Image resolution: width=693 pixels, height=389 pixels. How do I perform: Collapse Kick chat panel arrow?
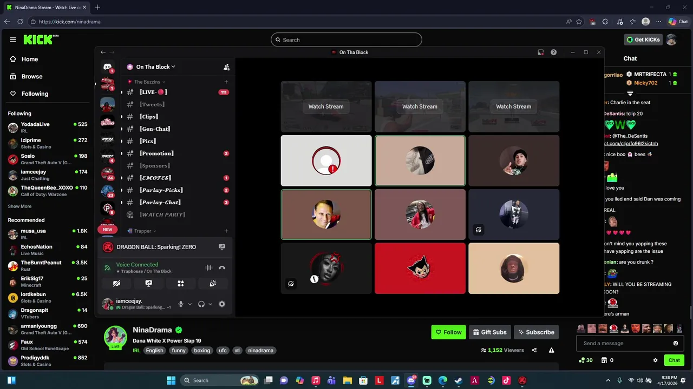pyautogui.click(x=630, y=93)
